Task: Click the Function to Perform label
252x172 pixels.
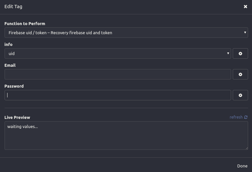Action: (x=25, y=23)
